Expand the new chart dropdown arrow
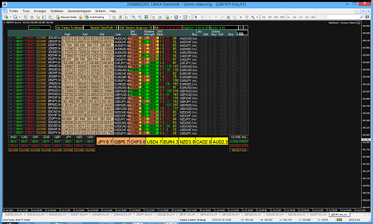This screenshot has width=373, height=224. pyautogui.click(x=11, y=17)
